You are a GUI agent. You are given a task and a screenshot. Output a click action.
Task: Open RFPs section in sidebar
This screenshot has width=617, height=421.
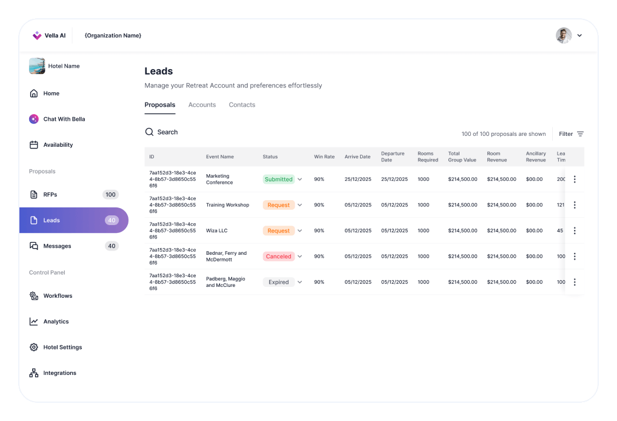point(50,195)
